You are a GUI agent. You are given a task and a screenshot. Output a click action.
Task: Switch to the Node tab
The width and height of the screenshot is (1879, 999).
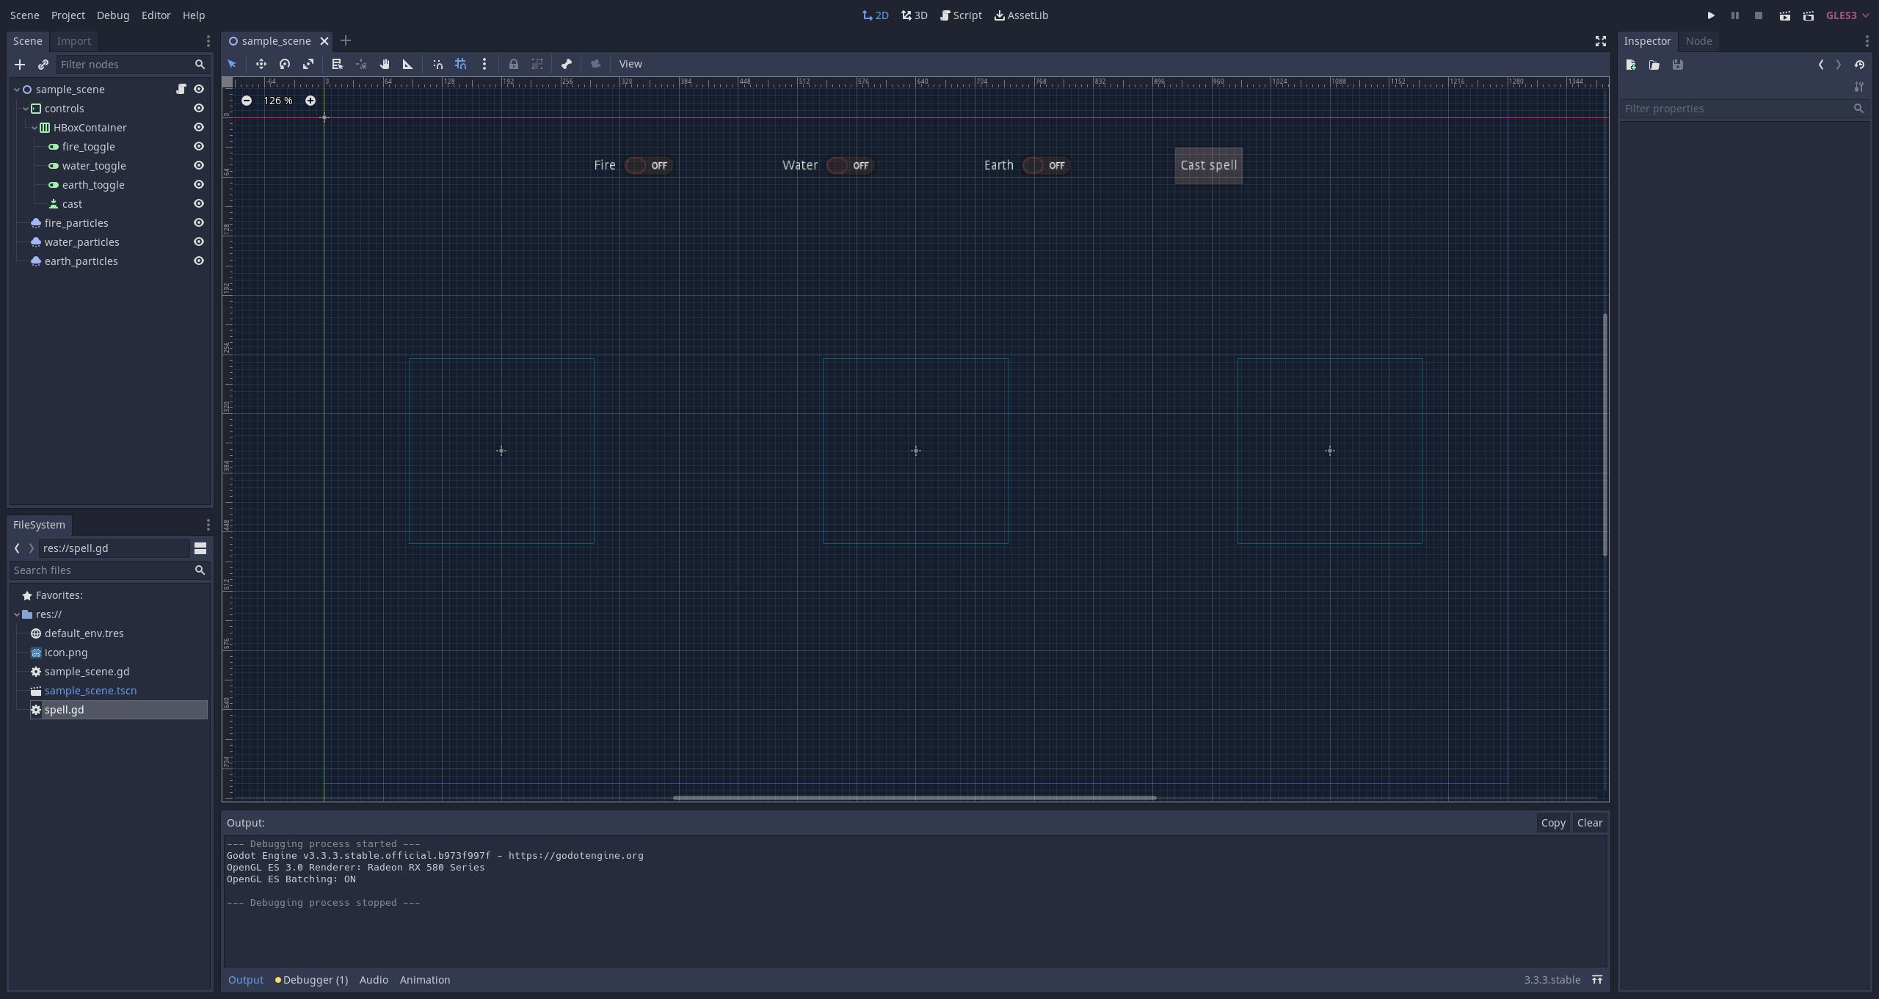click(1699, 41)
